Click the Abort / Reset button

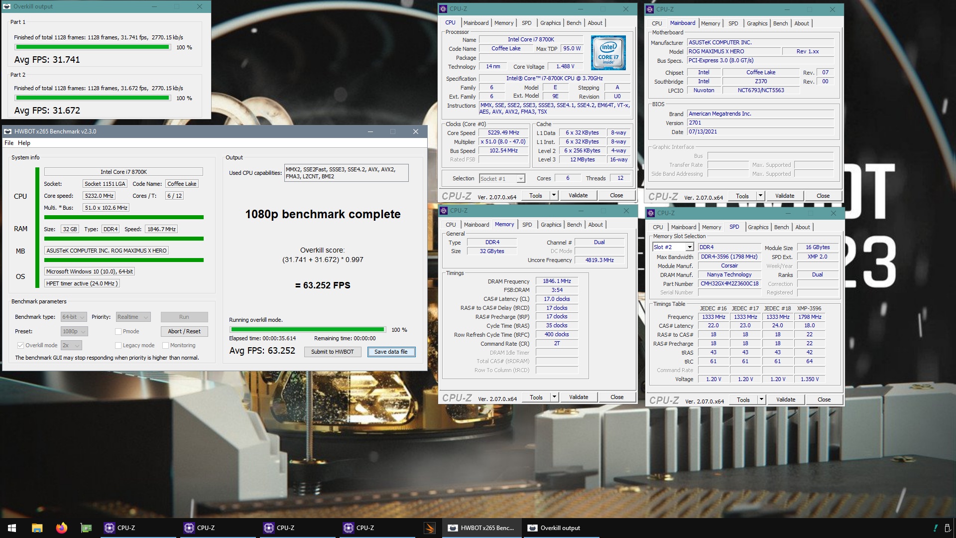(x=184, y=331)
